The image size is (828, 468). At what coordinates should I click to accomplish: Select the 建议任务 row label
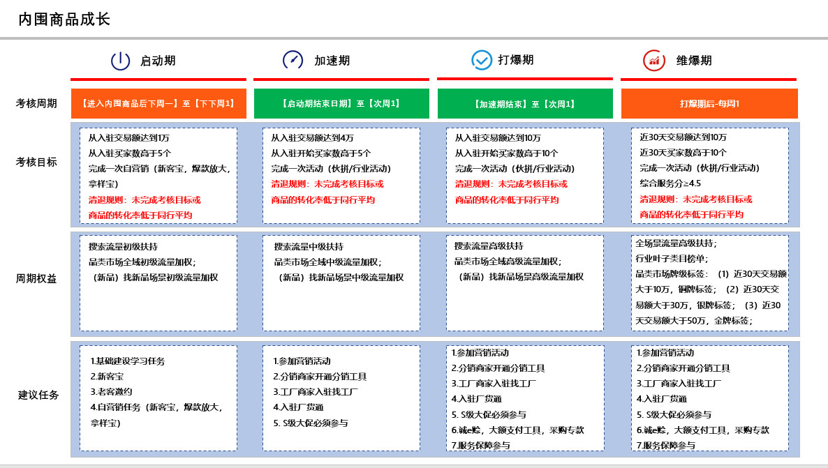(x=38, y=395)
